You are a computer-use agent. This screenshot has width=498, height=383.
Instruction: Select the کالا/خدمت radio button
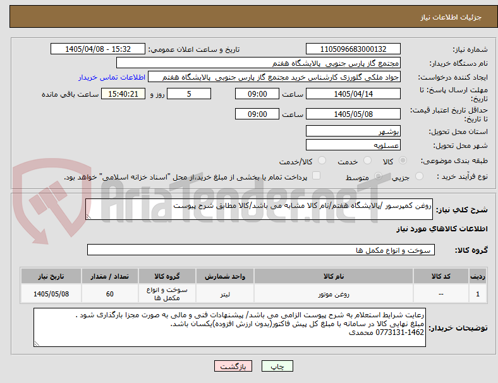point(322,161)
